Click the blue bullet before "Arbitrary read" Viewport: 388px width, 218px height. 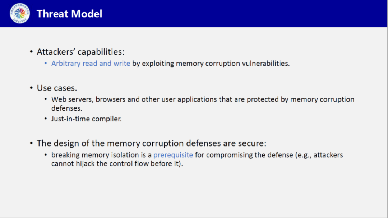click(46, 64)
